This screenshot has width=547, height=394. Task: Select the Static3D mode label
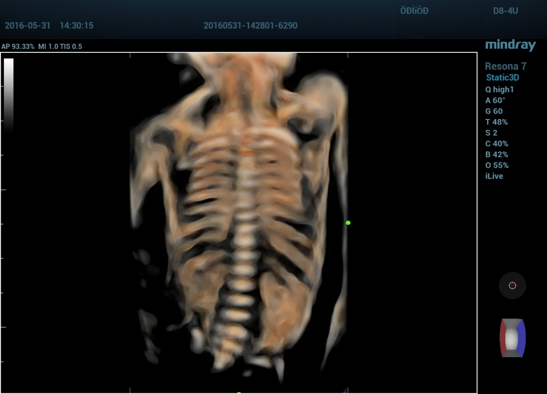coord(502,78)
